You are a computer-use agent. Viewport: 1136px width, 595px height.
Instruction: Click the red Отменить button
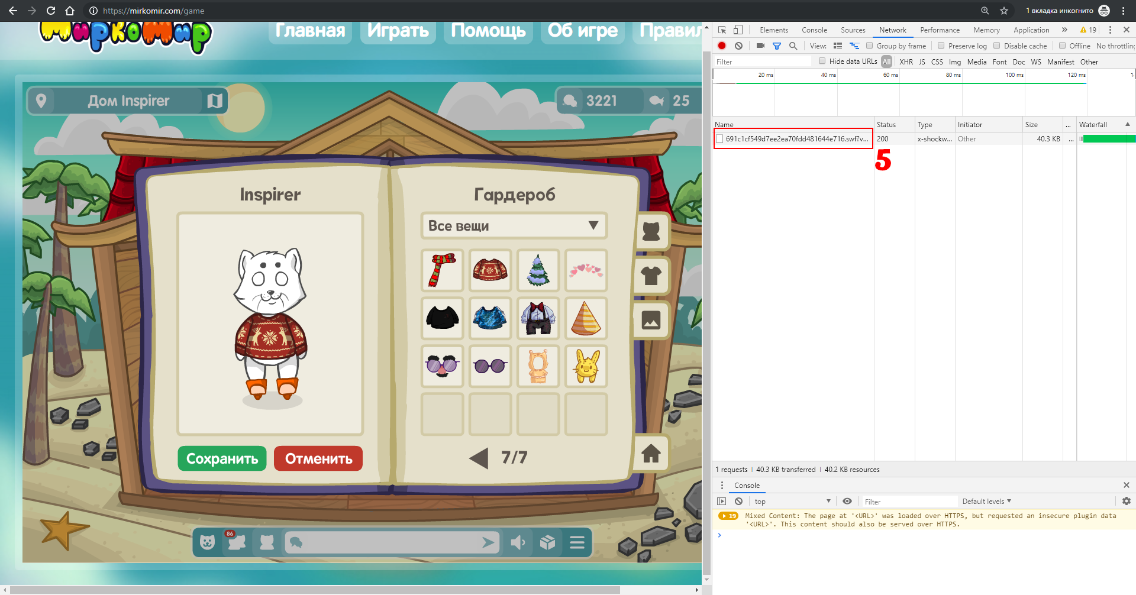coord(318,458)
